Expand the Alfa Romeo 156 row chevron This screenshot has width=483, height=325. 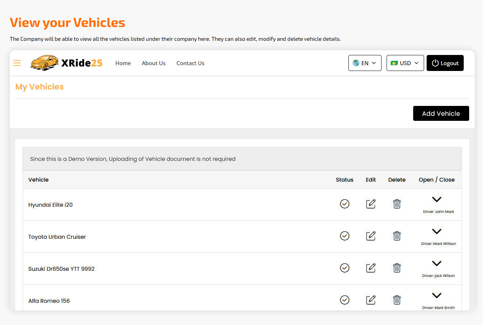coord(436,296)
